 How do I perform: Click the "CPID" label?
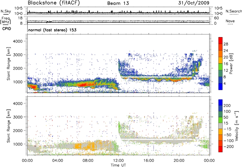tap(7, 29)
